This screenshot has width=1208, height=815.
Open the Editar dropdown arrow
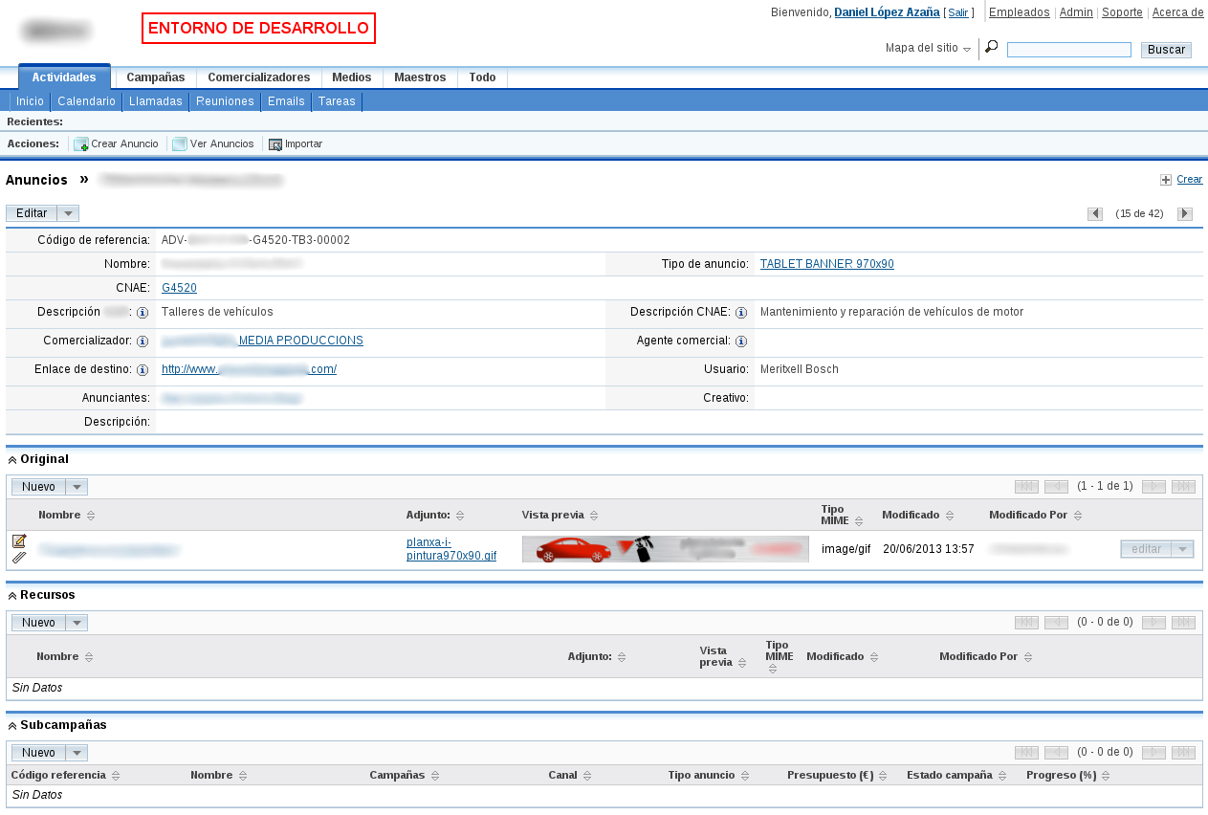coord(66,212)
